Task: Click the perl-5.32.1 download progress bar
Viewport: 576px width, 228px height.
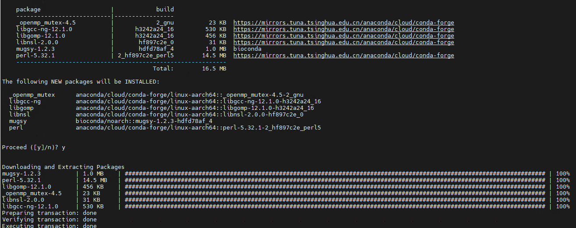Action: tap(335, 180)
